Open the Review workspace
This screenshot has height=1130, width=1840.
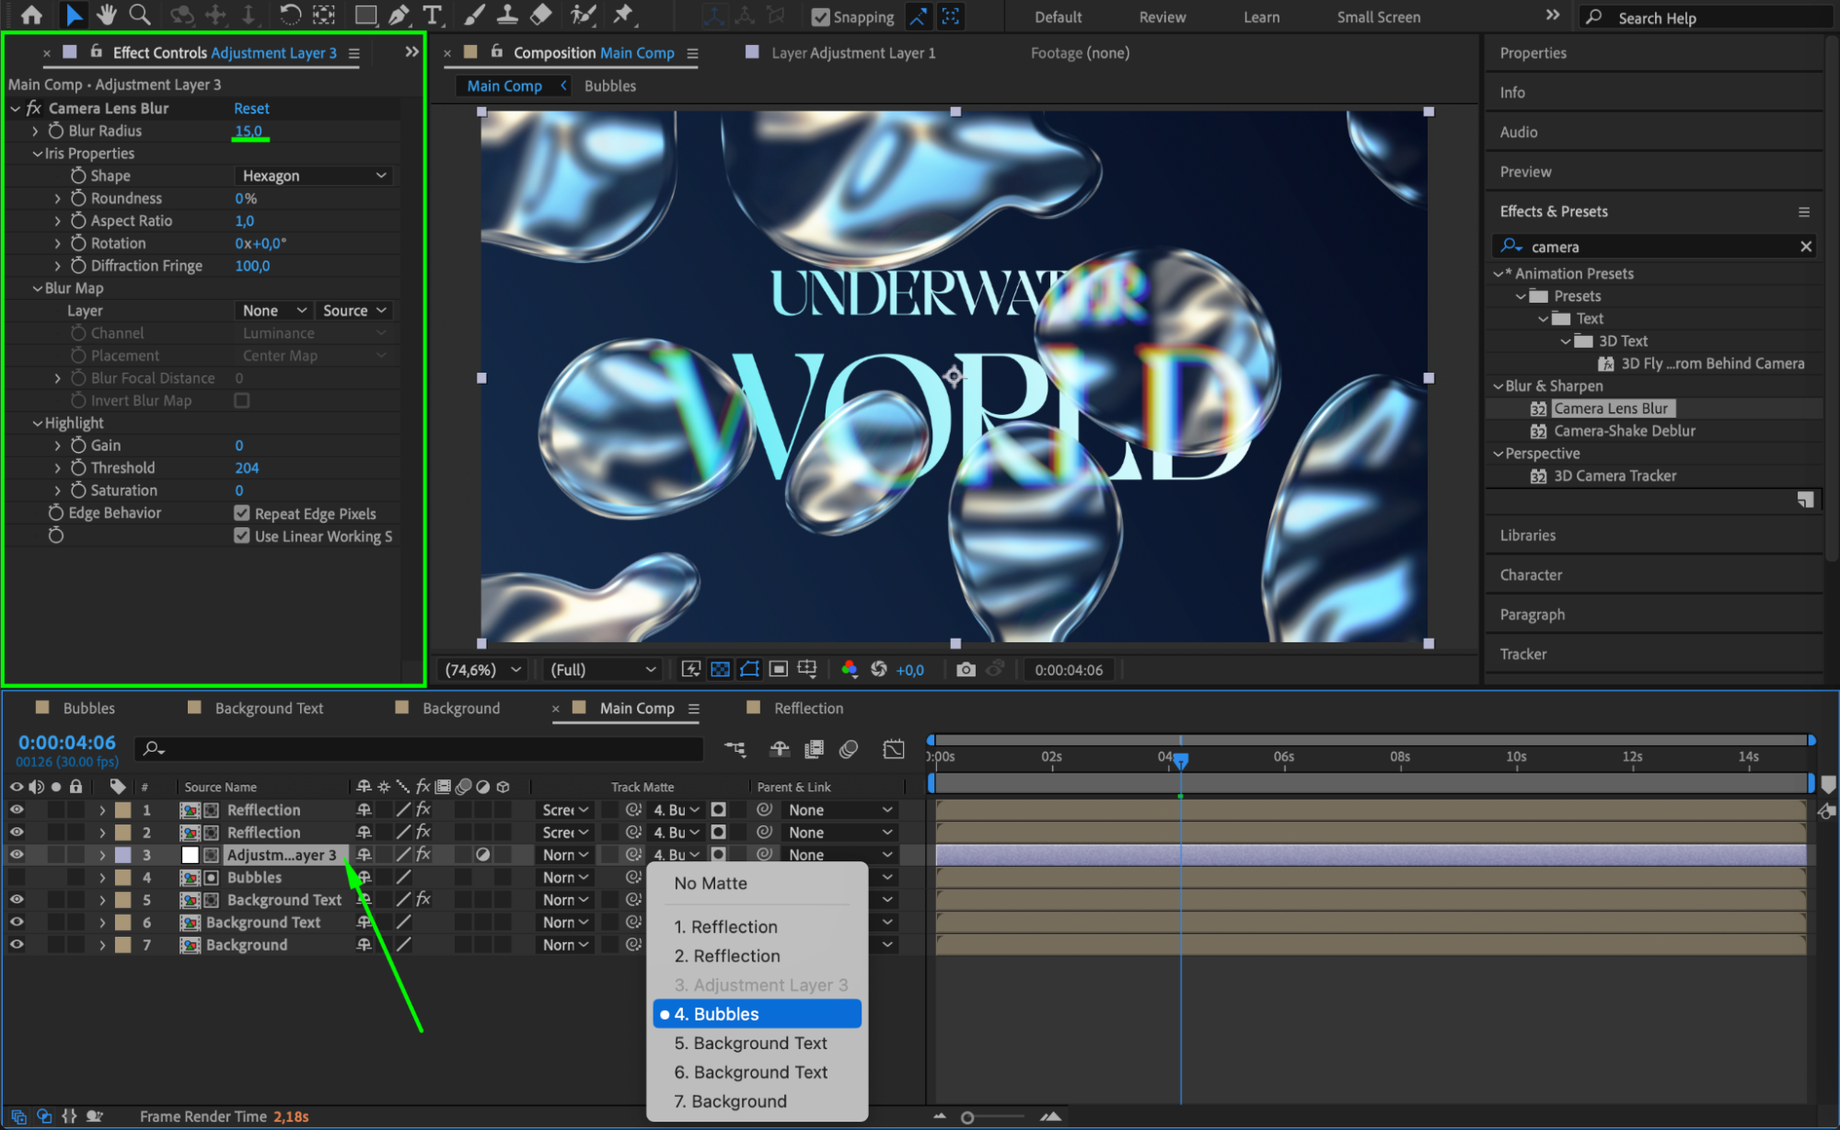1162,17
